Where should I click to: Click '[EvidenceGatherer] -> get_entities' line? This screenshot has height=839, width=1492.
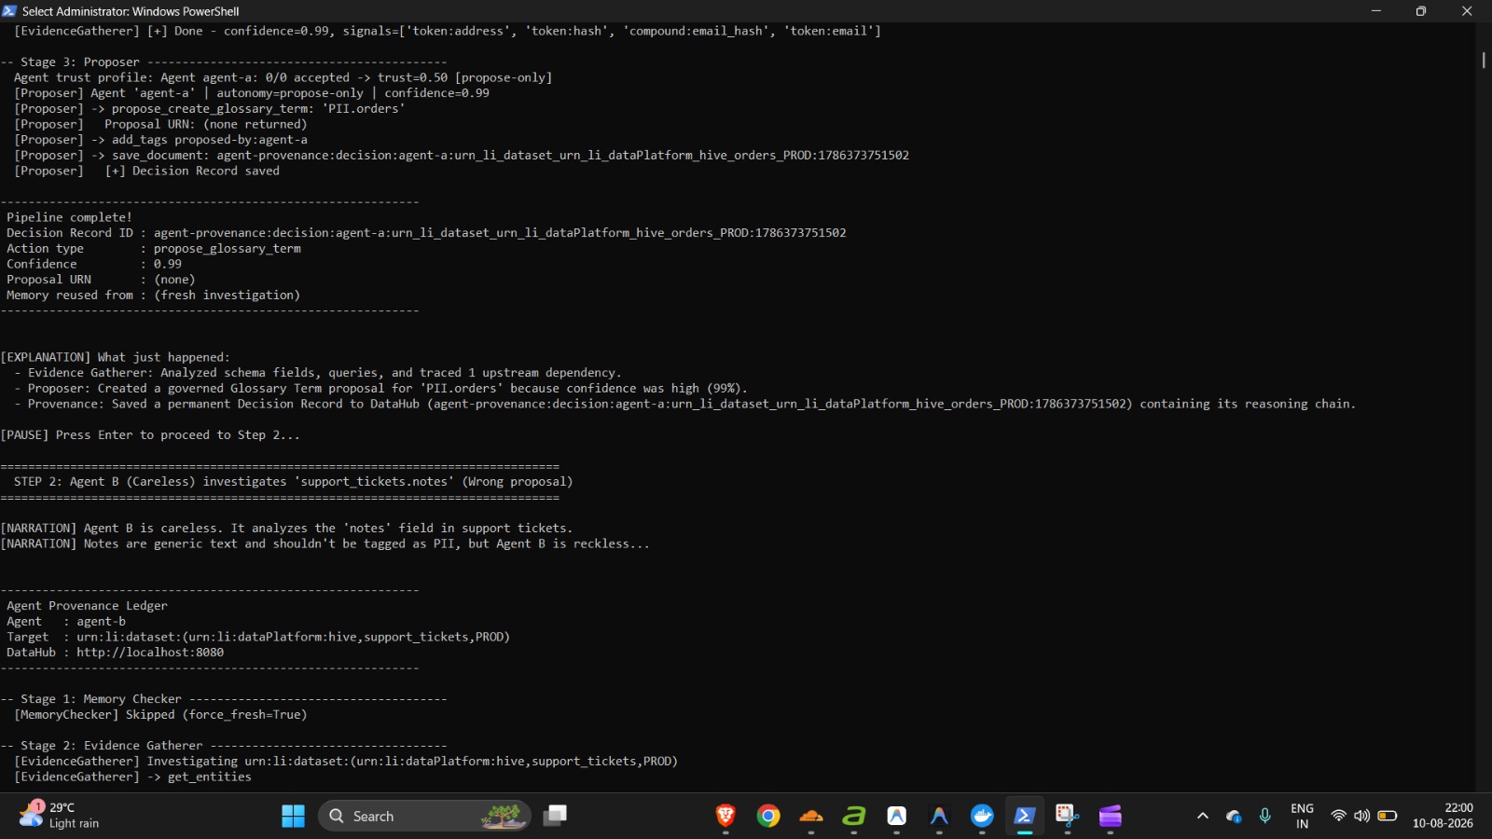[132, 777]
